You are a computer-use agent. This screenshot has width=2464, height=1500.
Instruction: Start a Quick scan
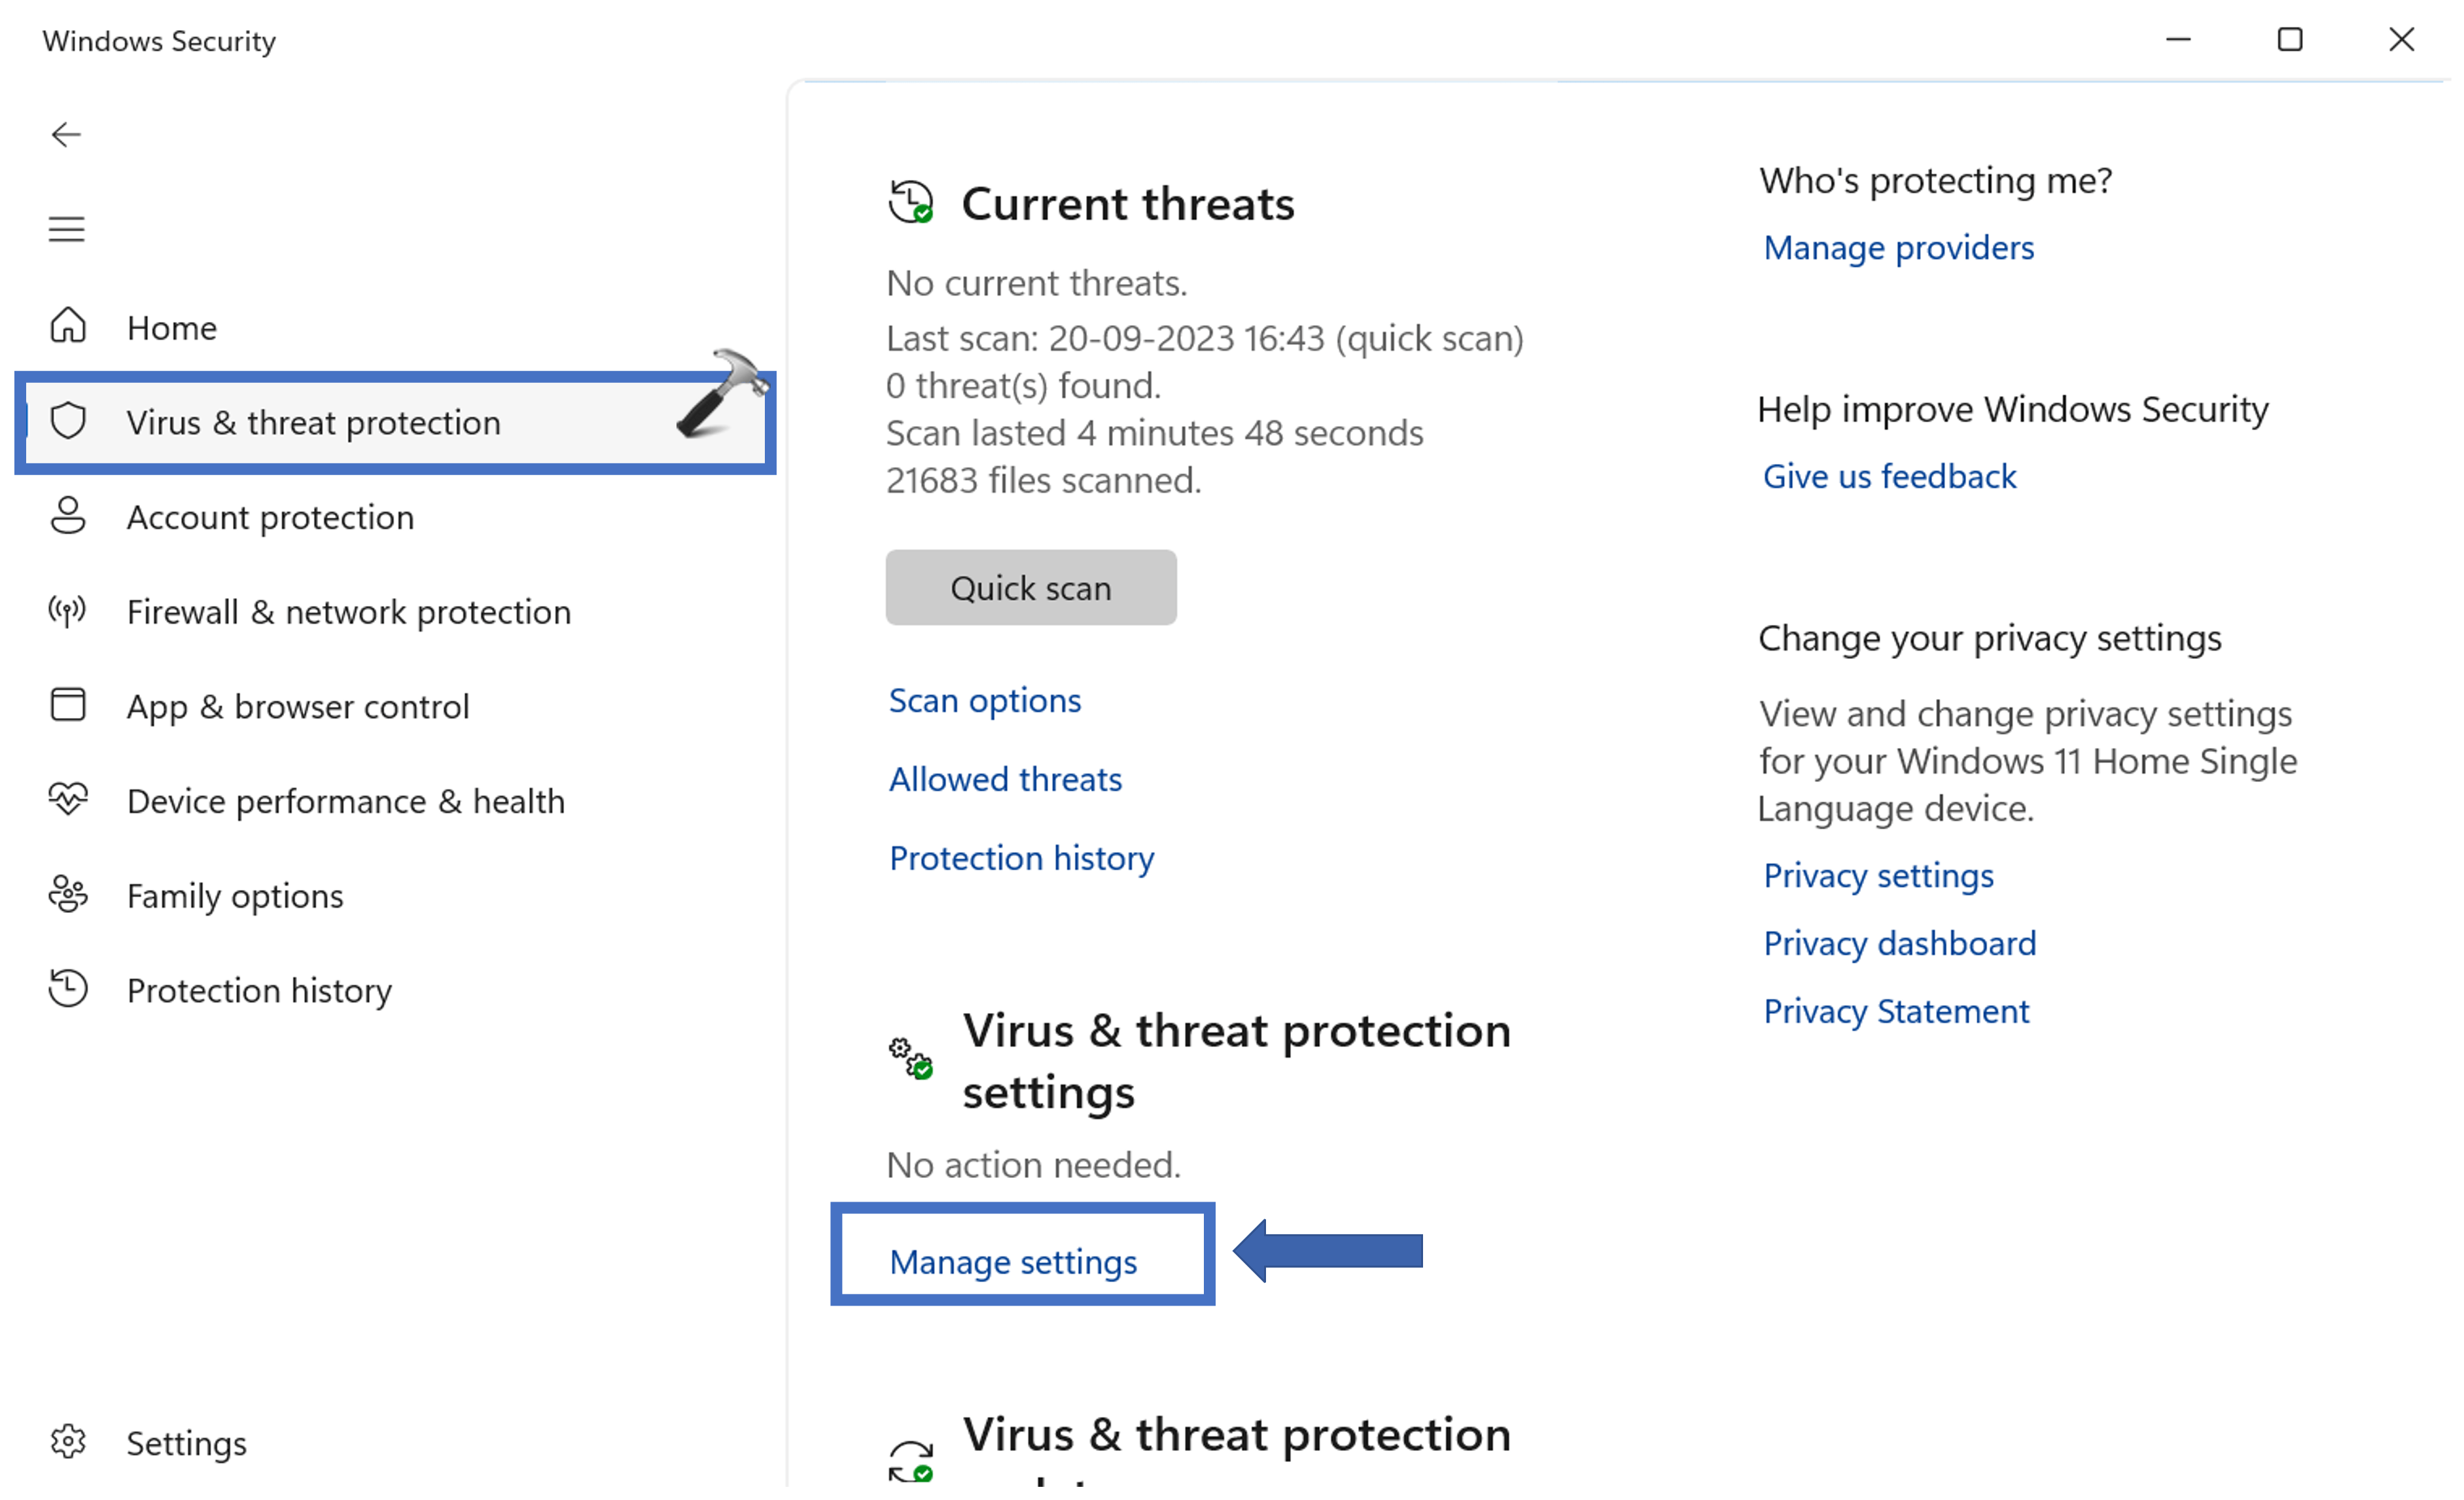(x=1030, y=588)
